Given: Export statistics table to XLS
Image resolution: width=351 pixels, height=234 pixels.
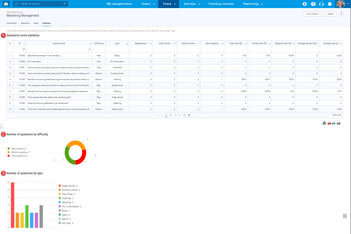Looking at the screenshot, I should [x=324, y=123].
